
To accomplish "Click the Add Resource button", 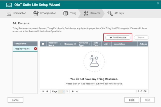I will tap(118, 37).
